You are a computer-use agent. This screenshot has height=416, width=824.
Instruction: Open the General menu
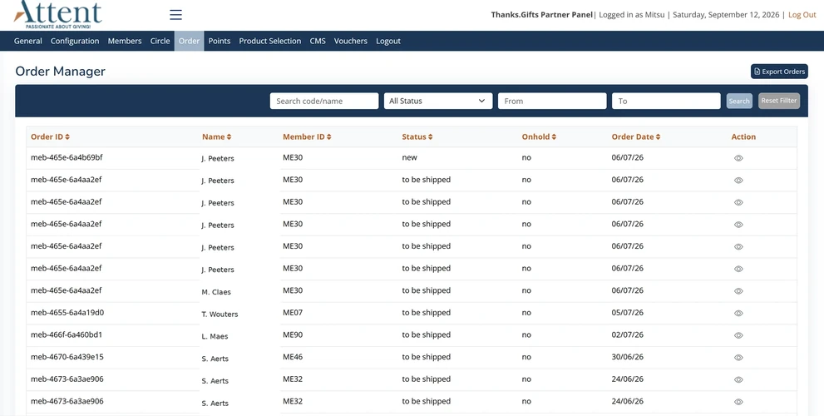coord(27,41)
